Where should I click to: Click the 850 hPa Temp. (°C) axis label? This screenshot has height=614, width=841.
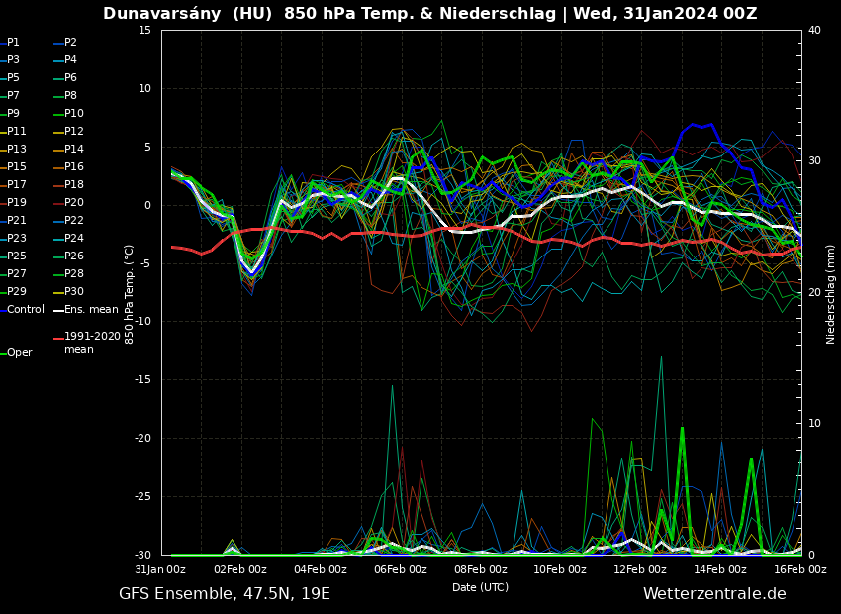130,293
